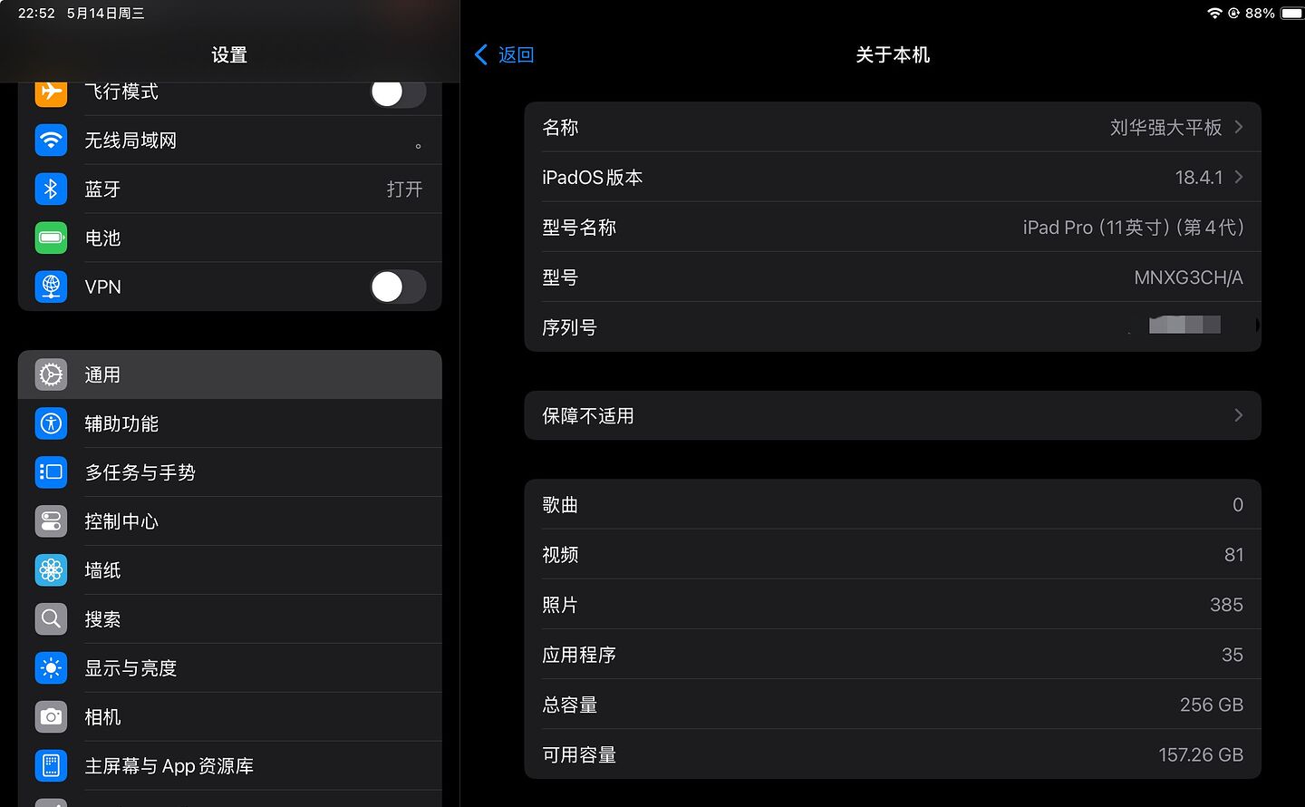Screen dimensions: 1305x807
Task: Tap the 序列号 row
Action: tap(893, 327)
